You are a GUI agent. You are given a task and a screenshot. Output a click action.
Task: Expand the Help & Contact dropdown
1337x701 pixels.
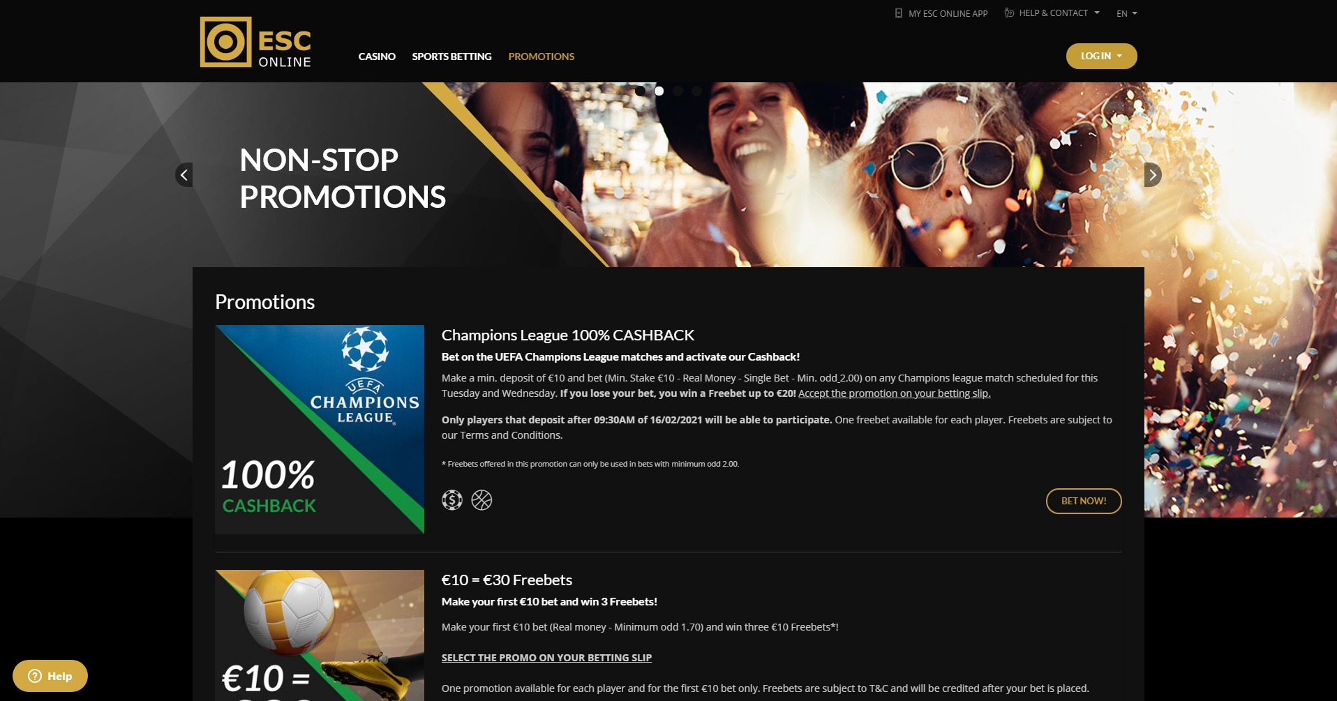coord(1059,13)
